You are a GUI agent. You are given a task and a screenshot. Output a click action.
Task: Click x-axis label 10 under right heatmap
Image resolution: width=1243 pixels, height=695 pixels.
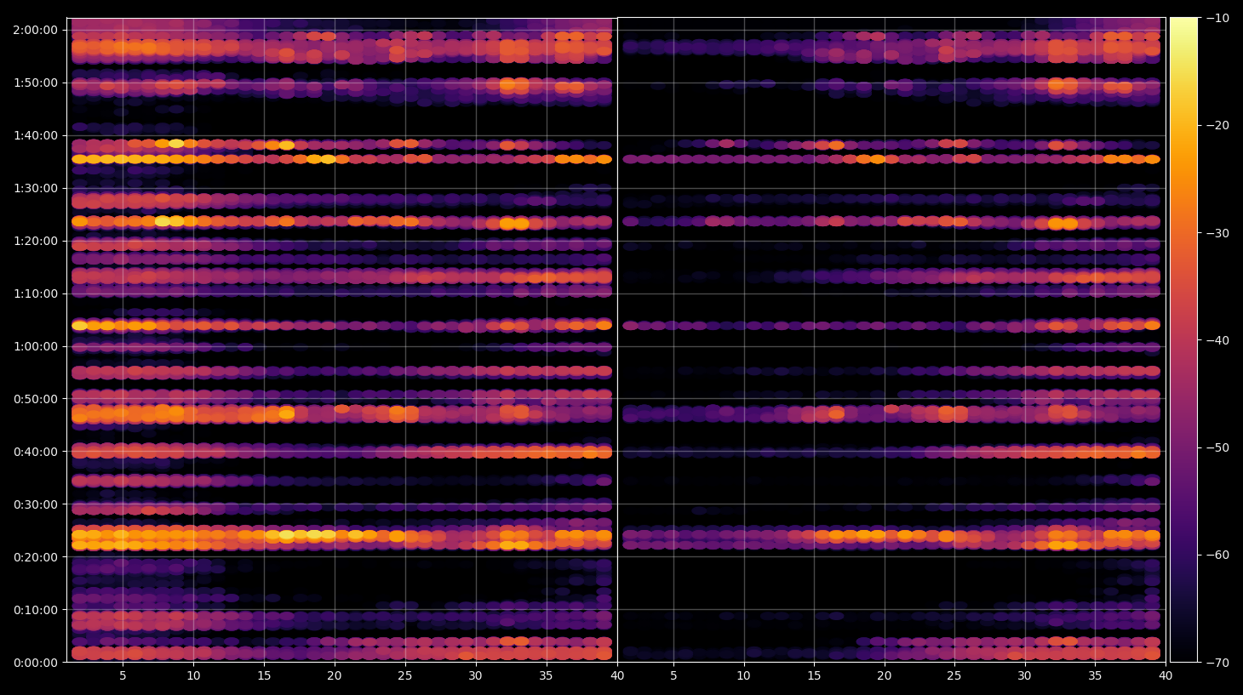coord(743,675)
